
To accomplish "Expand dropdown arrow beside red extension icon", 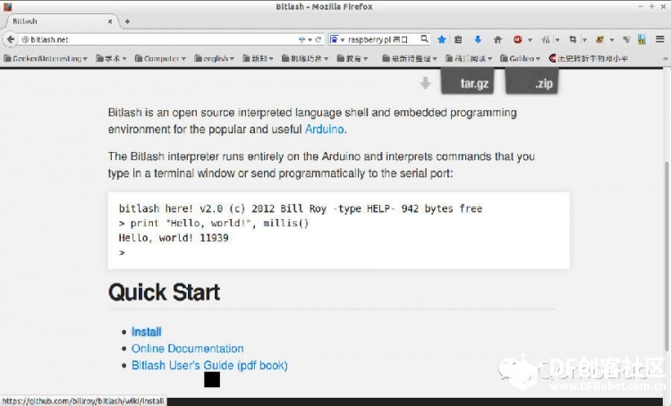I will pyautogui.click(x=530, y=39).
